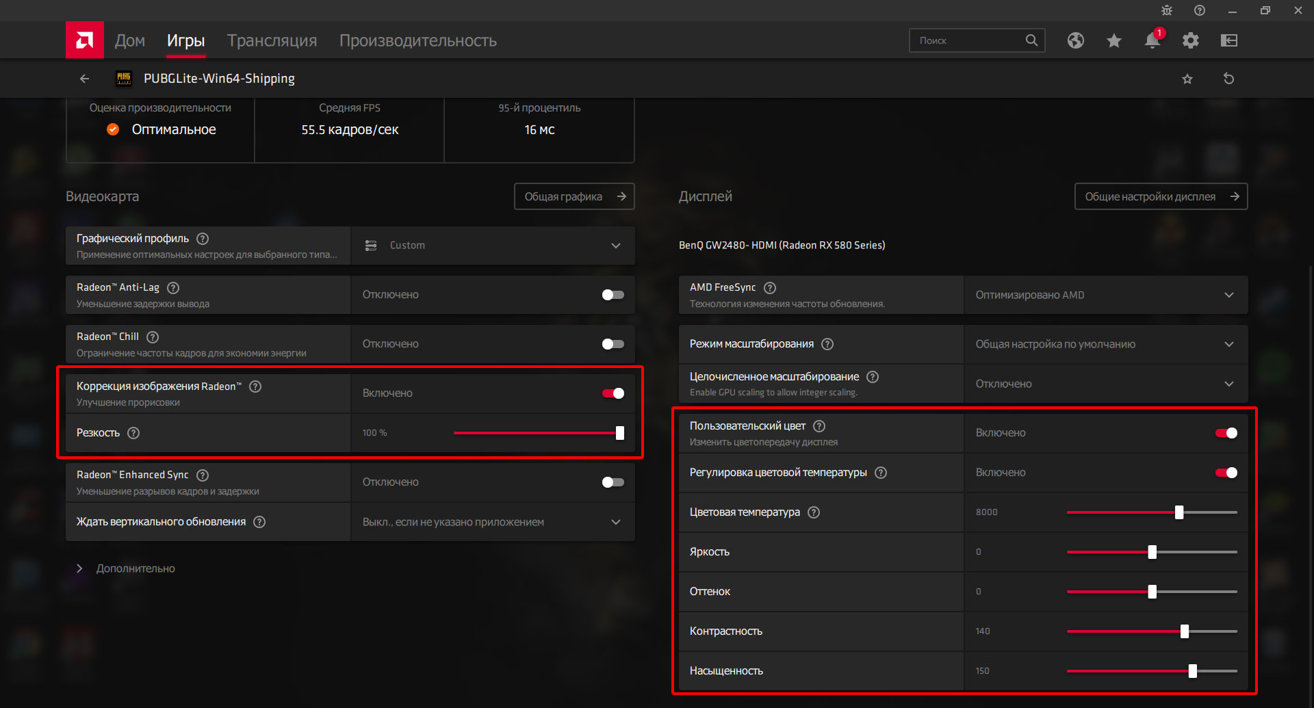The image size is (1314, 708).
Task: Open Общая графика settings
Action: pyautogui.click(x=574, y=196)
